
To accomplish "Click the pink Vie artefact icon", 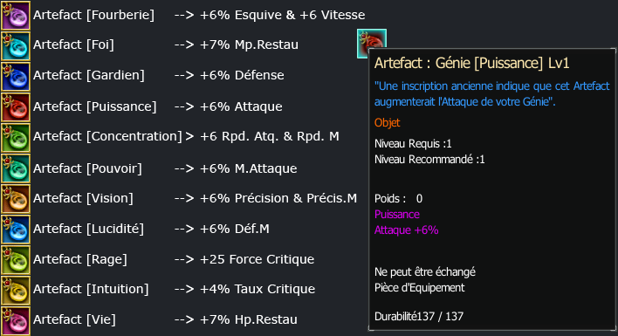I will point(16,321).
